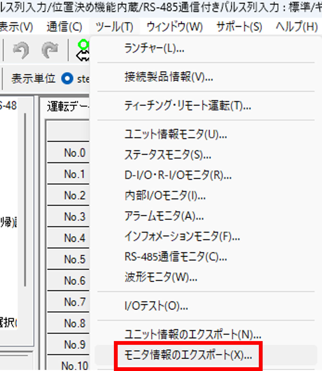The image size is (322, 371).
Task: Click the left tree panel vertical scrollbar
Action: tap(25, 200)
